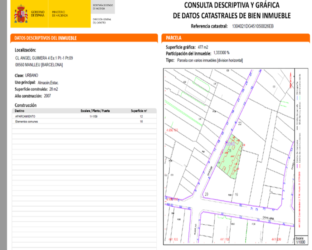Click surface value 16 in Elementos comunes row
Screen dimensions: 312x250
coord(141,122)
